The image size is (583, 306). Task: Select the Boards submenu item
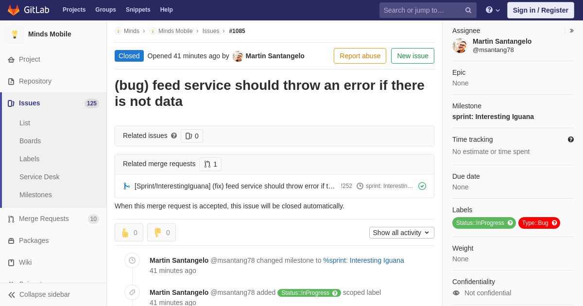tap(30, 141)
